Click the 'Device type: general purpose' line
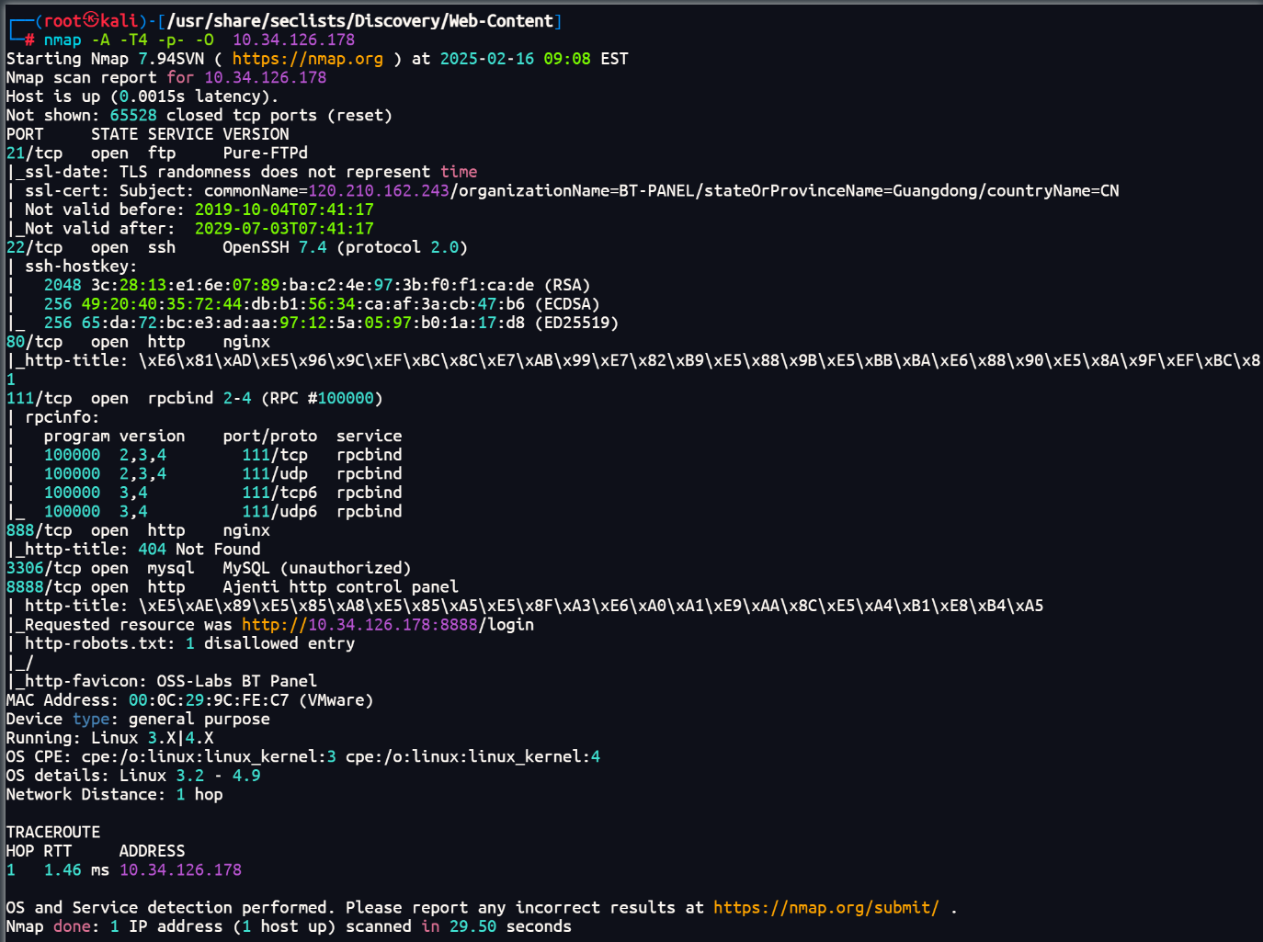The width and height of the screenshot is (1263, 942). tap(138, 719)
